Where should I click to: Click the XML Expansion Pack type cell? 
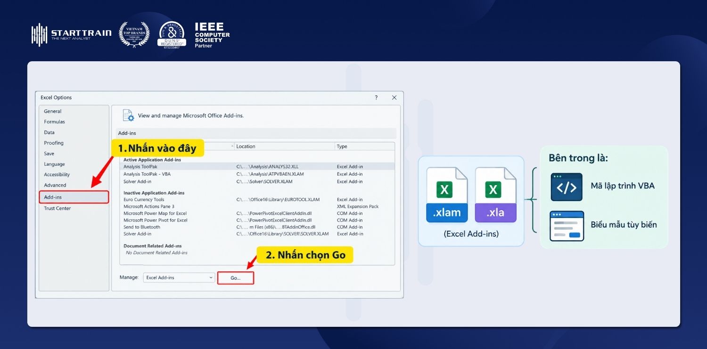[358, 206]
